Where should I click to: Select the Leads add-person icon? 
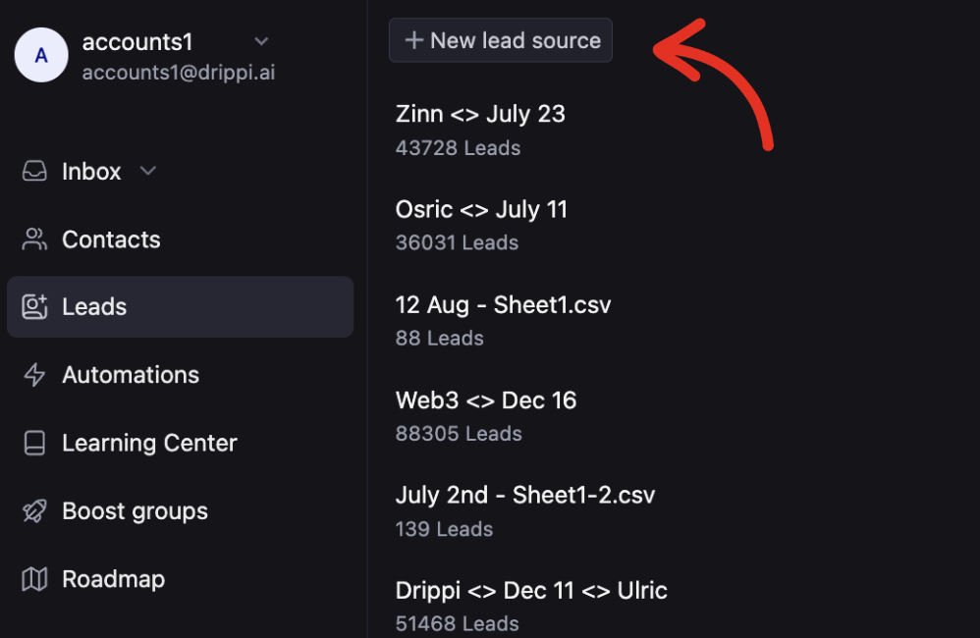click(34, 306)
